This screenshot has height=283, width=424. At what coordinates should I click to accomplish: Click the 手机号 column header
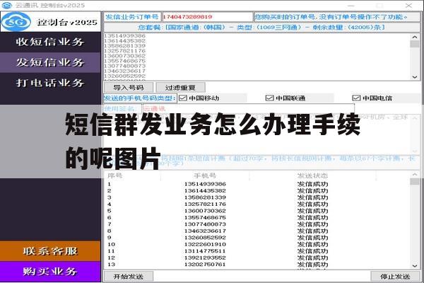pos(205,175)
